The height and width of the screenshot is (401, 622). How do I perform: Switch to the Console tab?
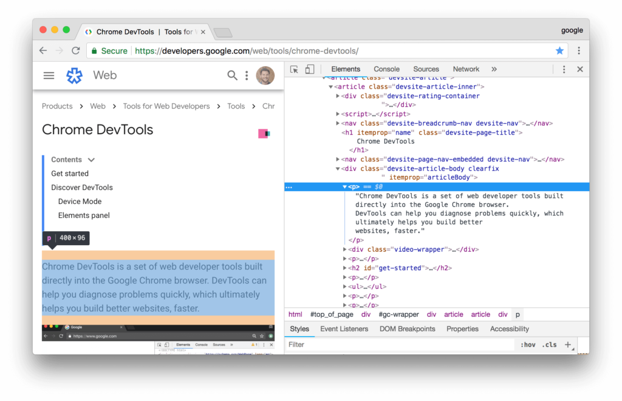(x=386, y=69)
